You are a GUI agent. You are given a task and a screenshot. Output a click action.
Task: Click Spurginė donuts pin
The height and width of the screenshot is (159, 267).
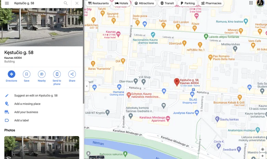pyautogui.click(x=114, y=21)
